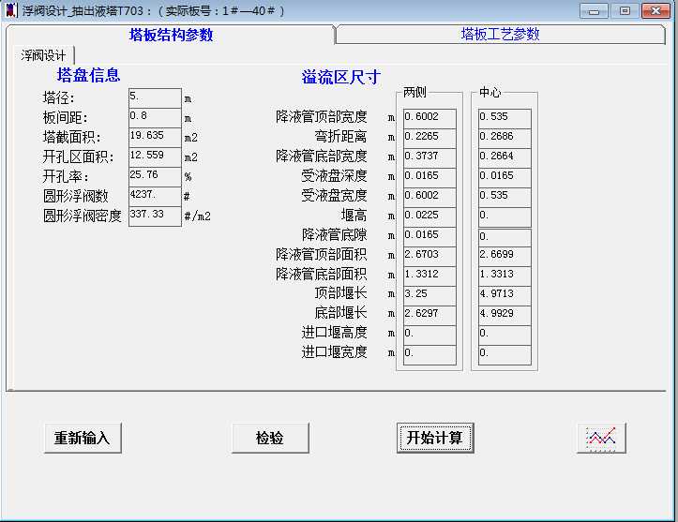Click the 进口堰高度 row label

[x=334, y=333]
